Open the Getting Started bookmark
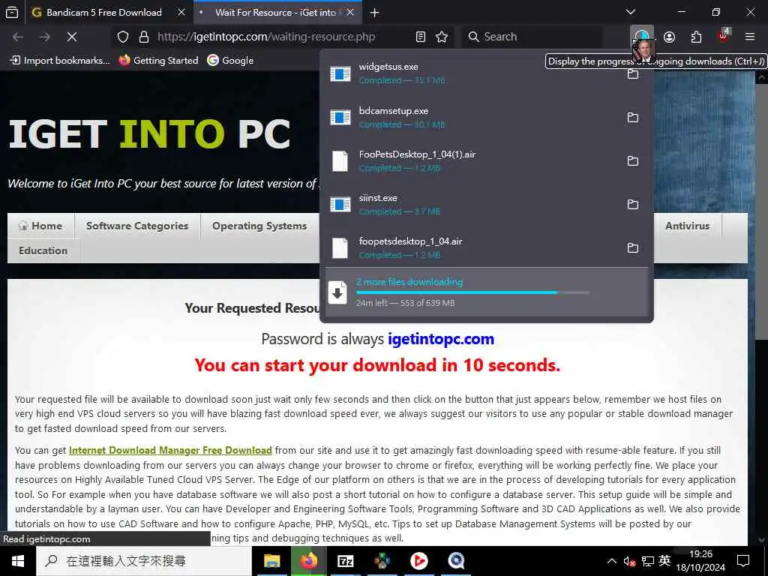The height and width of the screenshot is (576, 768). (x=159, y=60)
